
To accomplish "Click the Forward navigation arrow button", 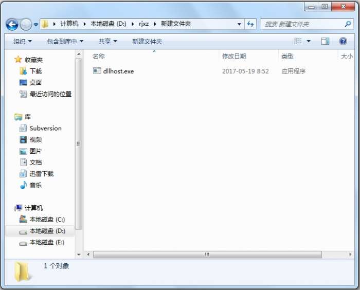I will coord(26,24).
